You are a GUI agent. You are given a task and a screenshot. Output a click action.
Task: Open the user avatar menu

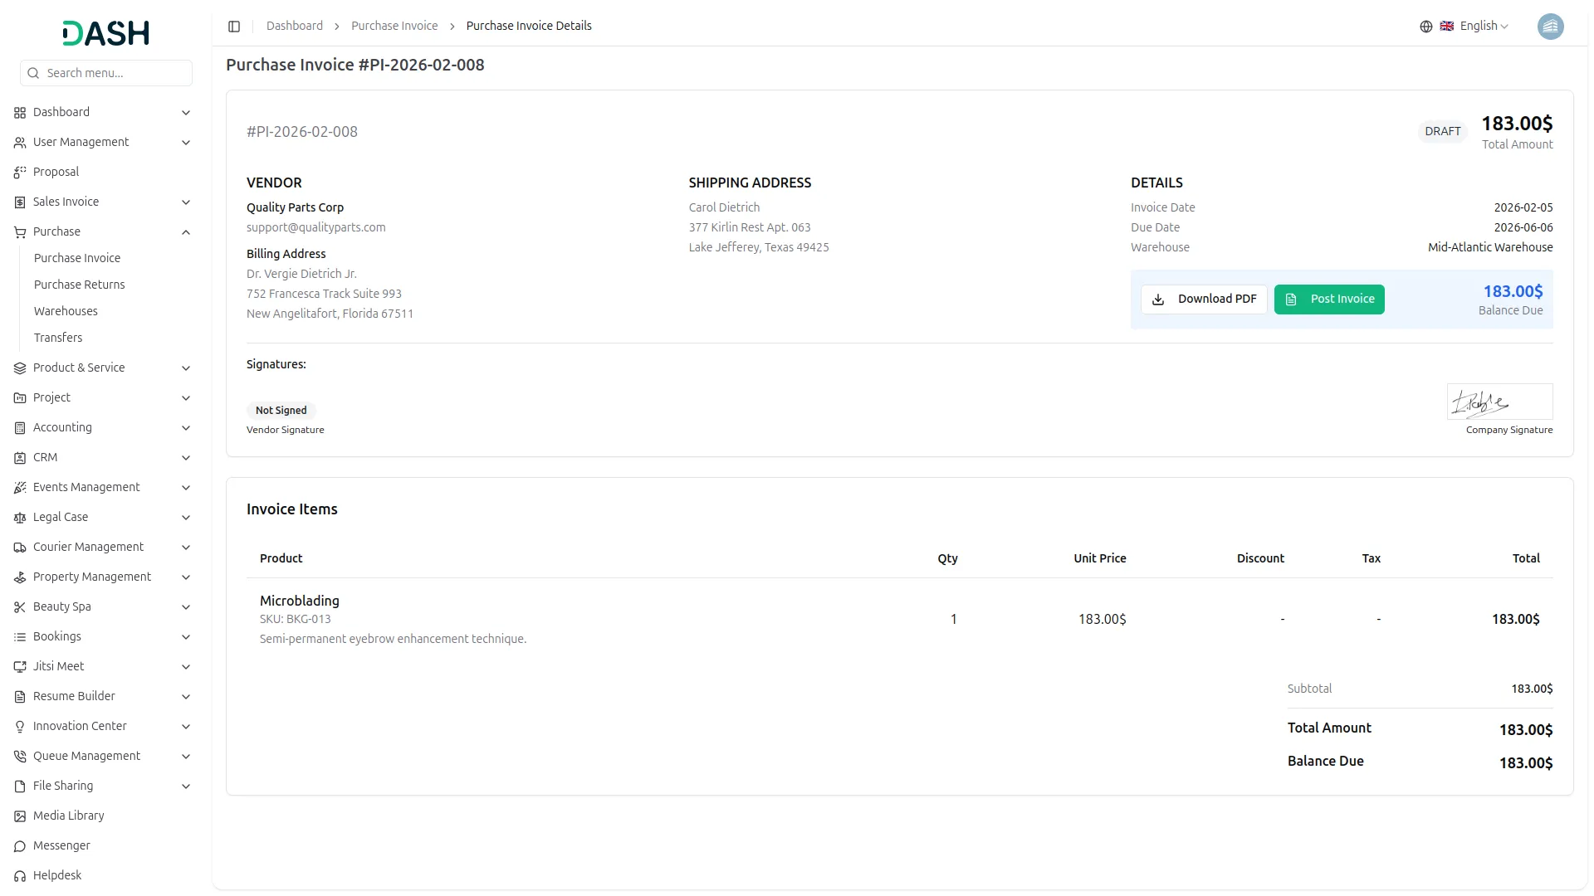[x=1549, y=27]
